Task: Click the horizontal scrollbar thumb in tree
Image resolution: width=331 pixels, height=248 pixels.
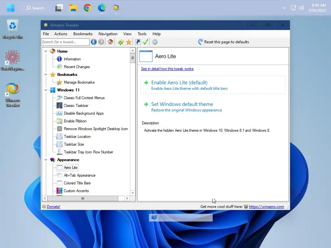Action: coord(83,199)
